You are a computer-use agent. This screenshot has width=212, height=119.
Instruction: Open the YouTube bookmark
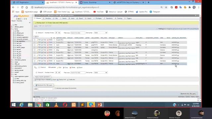point(98,12)
